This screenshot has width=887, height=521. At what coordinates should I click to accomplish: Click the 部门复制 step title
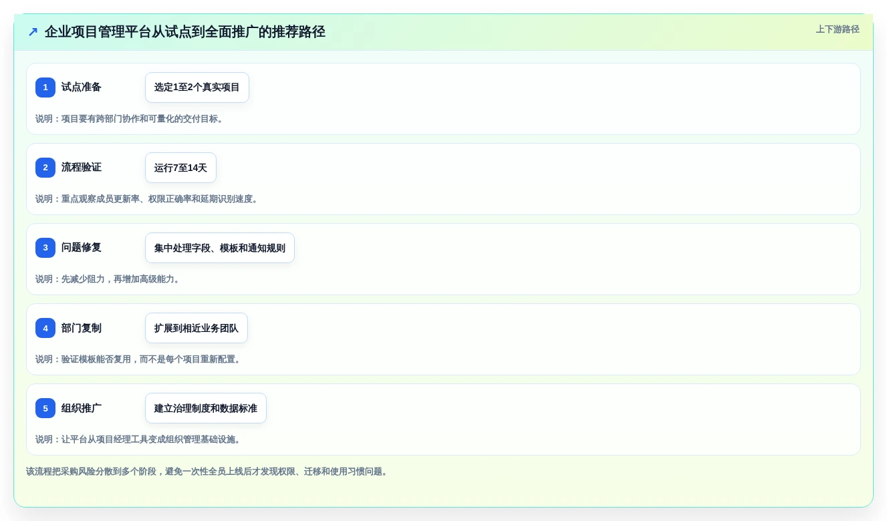click(x=82, y=327)
